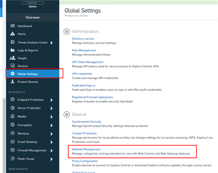Click the Encryption product icon
The height and width of the screenshot is (173, 218).
pos(13,125)
